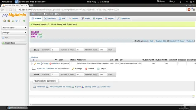This screenshot has height=110, width=196.
Task: Click the clock in the top panel
Action: 98,2
